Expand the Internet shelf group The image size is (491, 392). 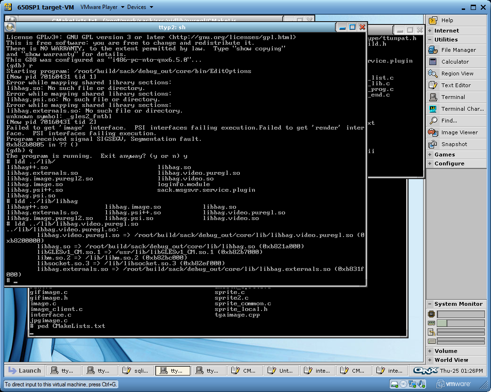tap(446, 31)
